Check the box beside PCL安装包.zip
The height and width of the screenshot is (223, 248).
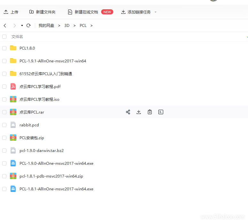pos(4,138)
